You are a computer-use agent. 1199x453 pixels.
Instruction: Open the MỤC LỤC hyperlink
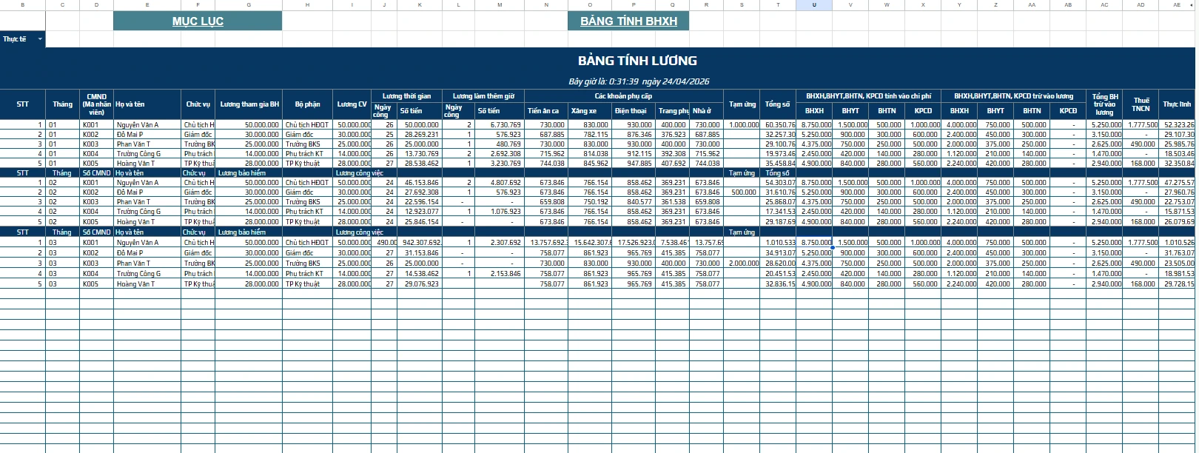(x=198, y=21)
